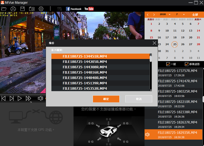The height and width of the screenshot is (146, 204).
Task: Open FILE180725-182637R.MP4 in file list
Action: click(x=173, y=124)
